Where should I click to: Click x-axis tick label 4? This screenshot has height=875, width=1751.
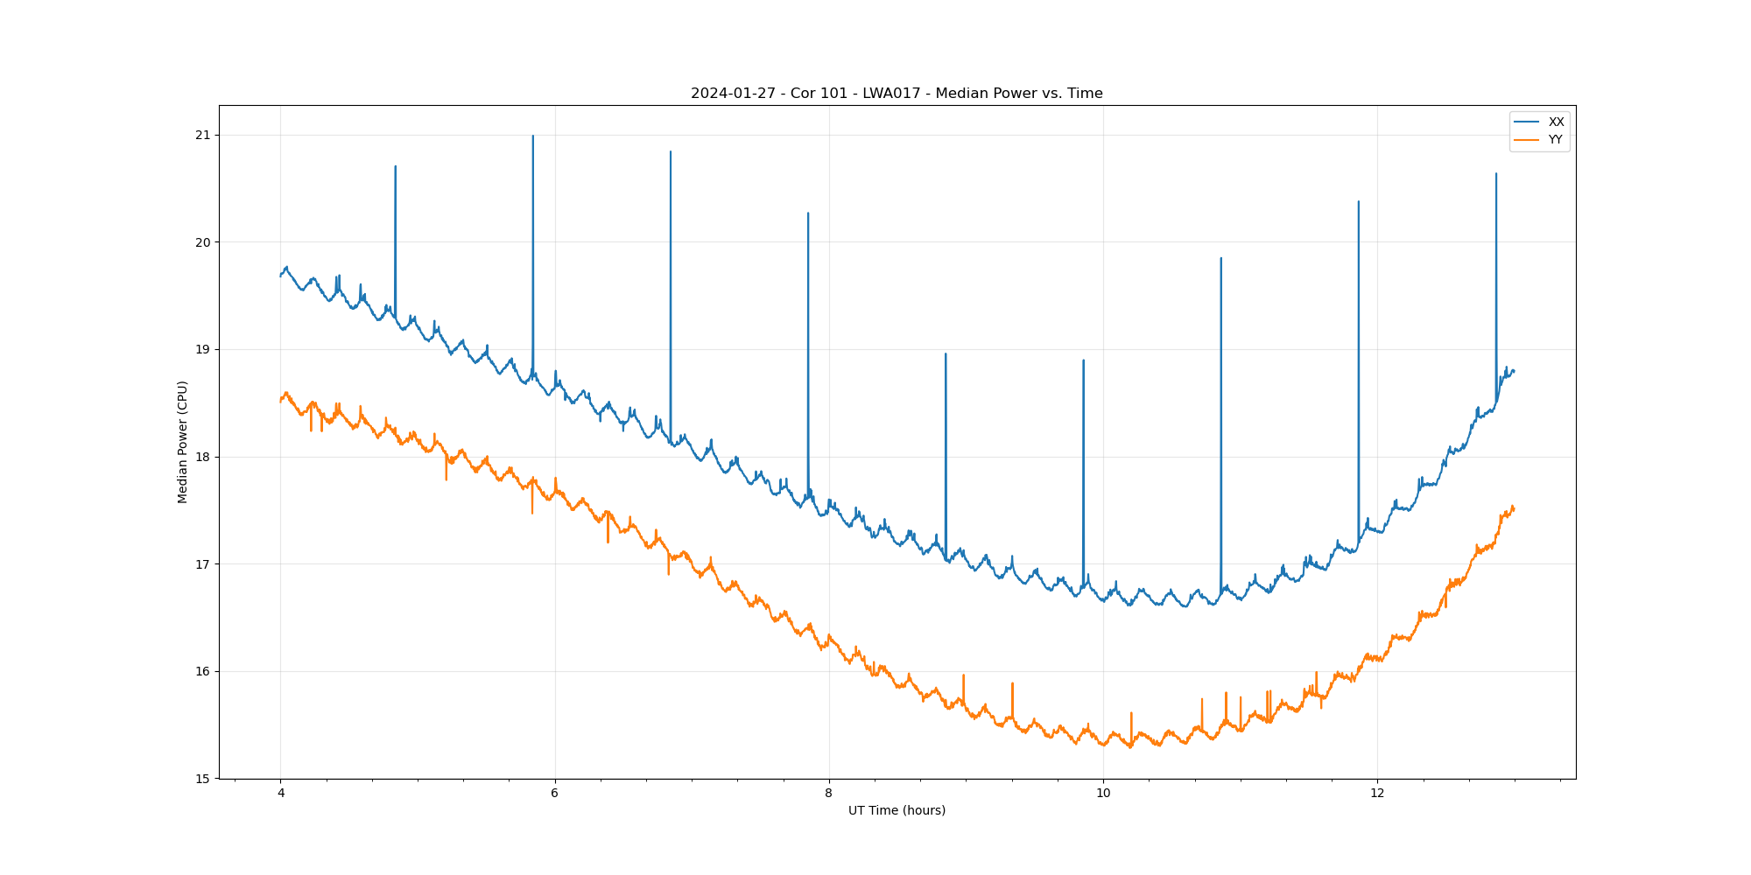pos(280,794)
